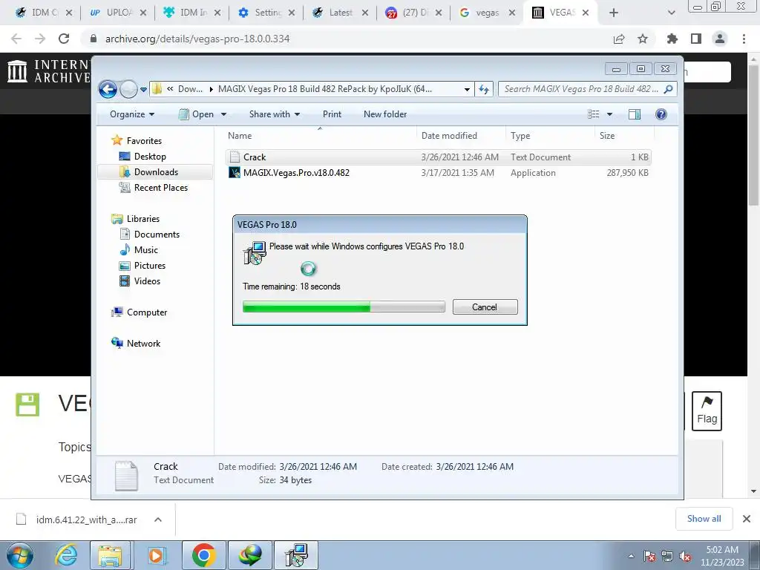
Task: Open the tab search chevron in Chrome
Action: pyautogui.click(x=671, y=13)
